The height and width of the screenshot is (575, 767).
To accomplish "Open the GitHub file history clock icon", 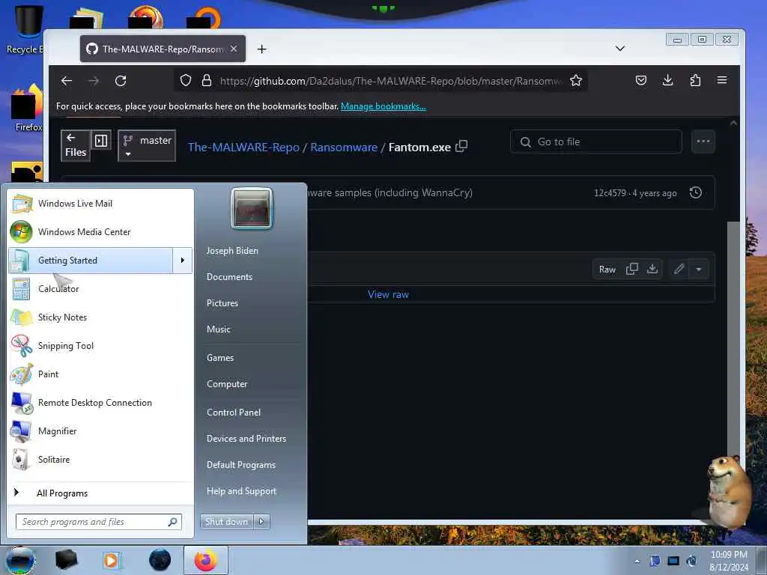I will click(x=696, y=192).
